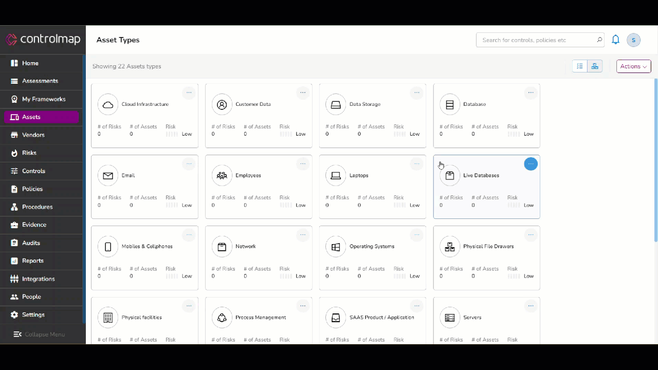Click the search magnifier icon
The width and height of the screenshot is (658, 370).
coord(599,40)
